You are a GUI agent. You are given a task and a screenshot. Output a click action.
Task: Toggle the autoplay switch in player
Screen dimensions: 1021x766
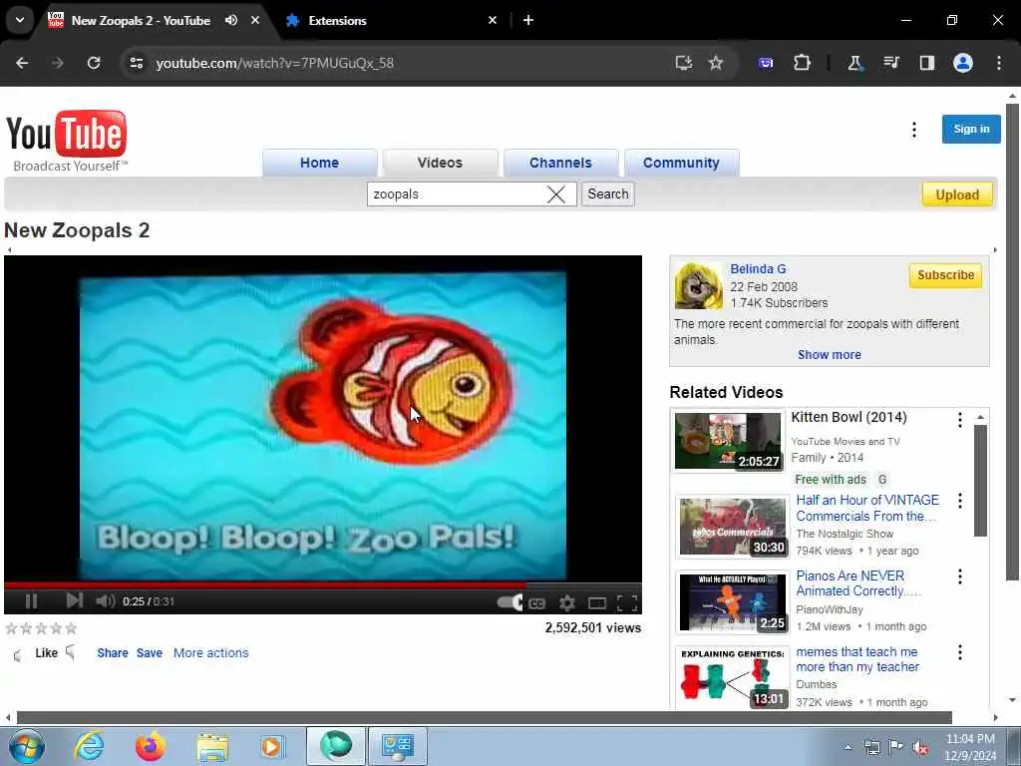(x=510, y=602)
